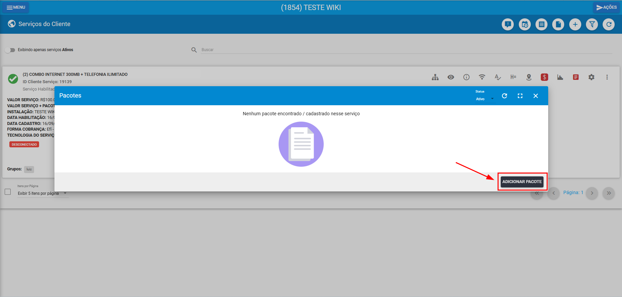622x297 pixels.
Task: Click the DESCONECTADO status badge
Action: (24, 144)
